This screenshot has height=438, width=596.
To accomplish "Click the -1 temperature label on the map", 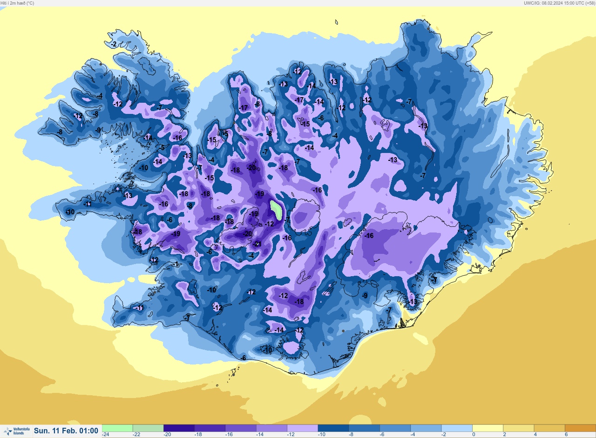I will (176, 264).
